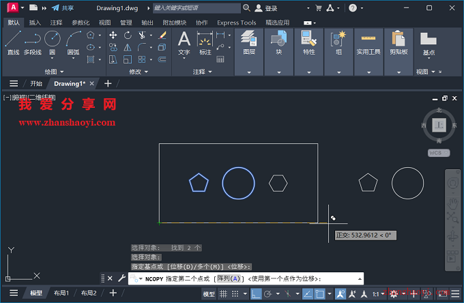Expand the Utilities (实用工具) panel arrow
The width and height of the screenshot is (464, 303).
368,72
